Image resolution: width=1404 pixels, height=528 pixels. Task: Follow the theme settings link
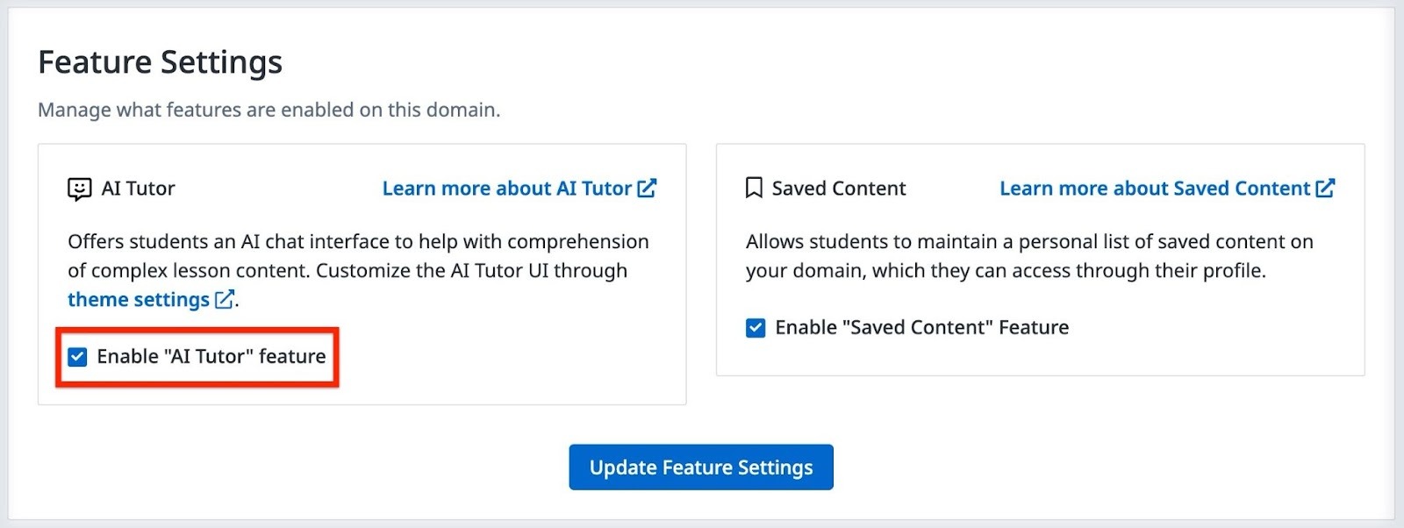139,300
